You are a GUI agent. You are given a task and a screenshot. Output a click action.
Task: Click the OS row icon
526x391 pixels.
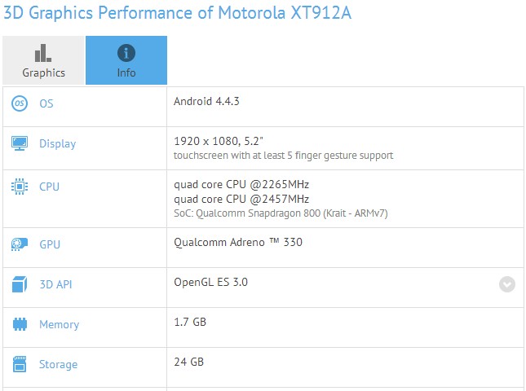coord(20,103)
